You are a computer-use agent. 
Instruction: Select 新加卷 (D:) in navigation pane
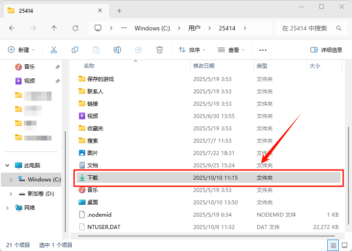click(x=41, y=194)
